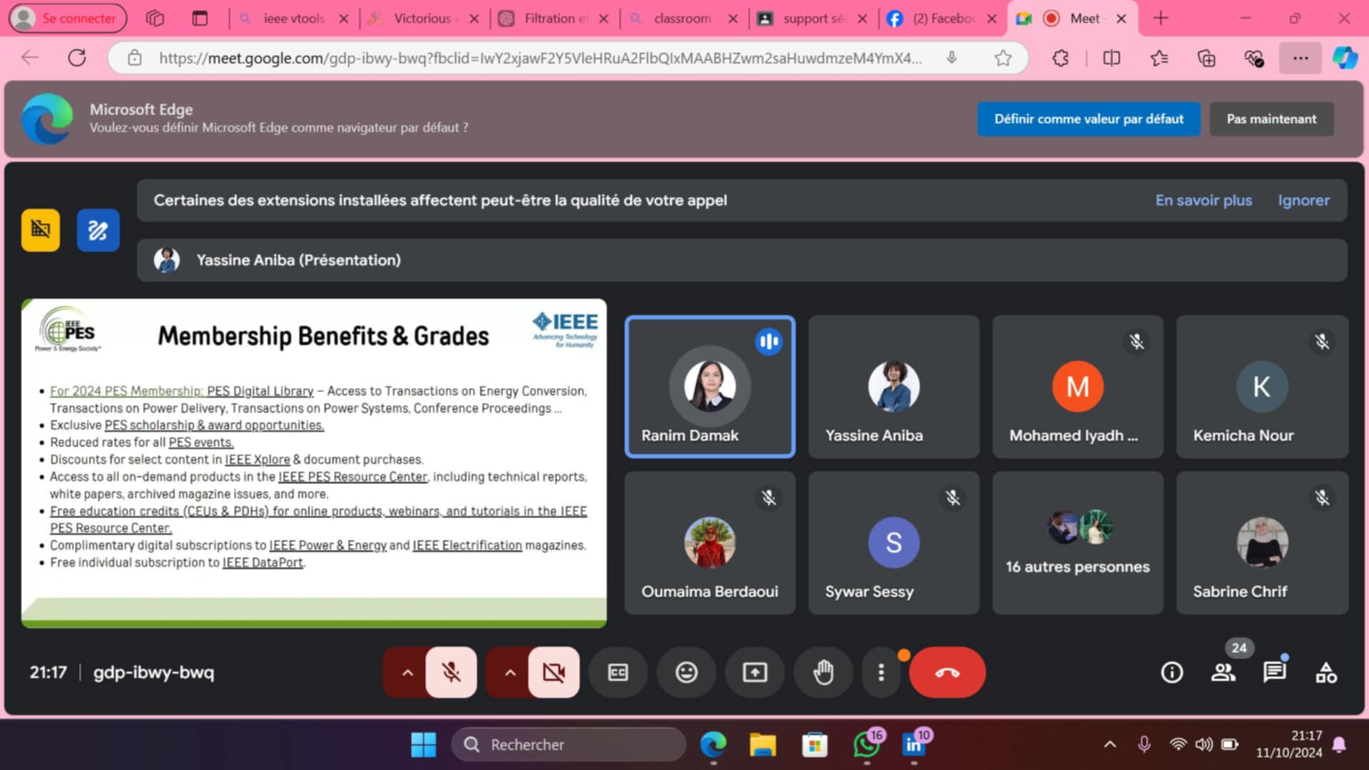Viewport: 1369px width, 770px height.
Task: Click En savoir plus link
Action: [x=1204, y=200]
